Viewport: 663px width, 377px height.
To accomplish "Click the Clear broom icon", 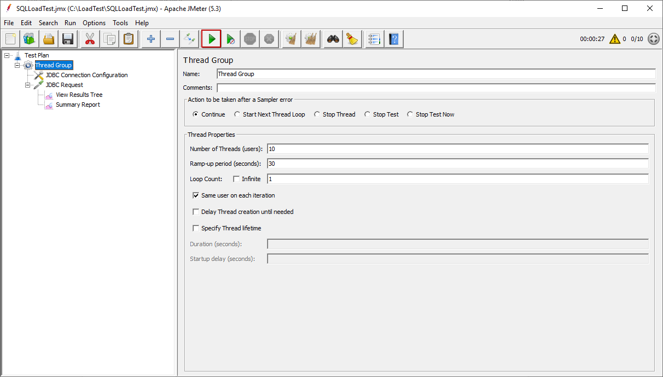I will [292, 39].
